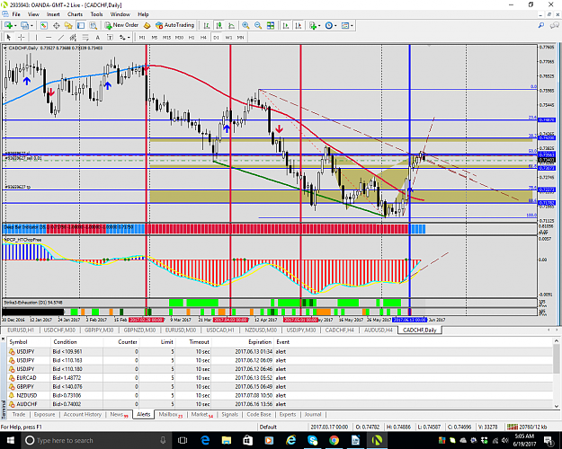
Task: Open the New Chart toolbar icon
Action: pyautogui.click(x=8, y=25)
